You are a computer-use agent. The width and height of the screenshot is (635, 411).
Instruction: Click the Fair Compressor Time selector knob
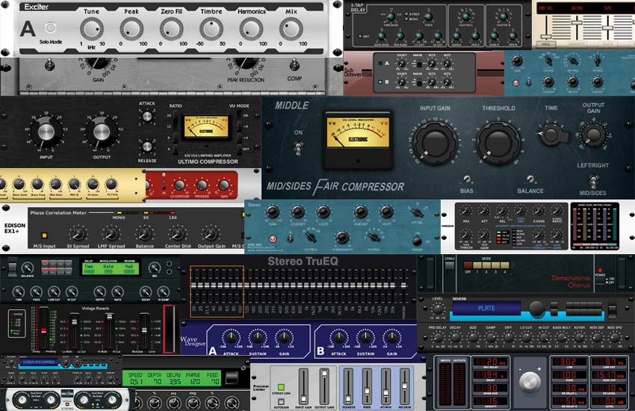pos(551,135)
